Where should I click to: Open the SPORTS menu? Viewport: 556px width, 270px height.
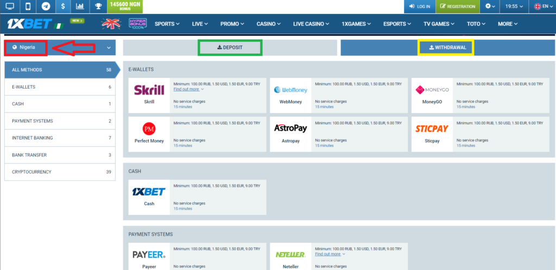click(x=167, y=24)
